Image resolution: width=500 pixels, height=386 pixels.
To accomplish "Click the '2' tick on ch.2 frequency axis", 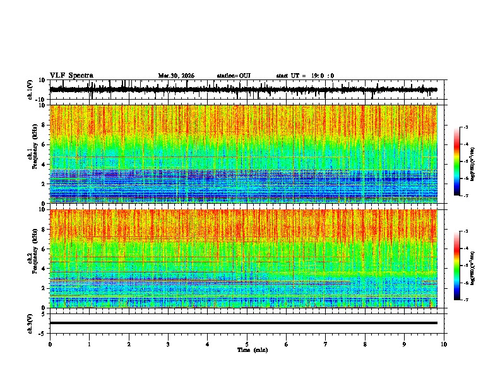I will point(44,288).
